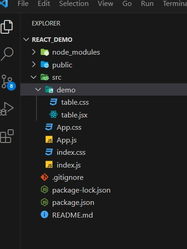Click the JS icon beside App.js
The image size is (187, 249).
(x=49, y=140)
